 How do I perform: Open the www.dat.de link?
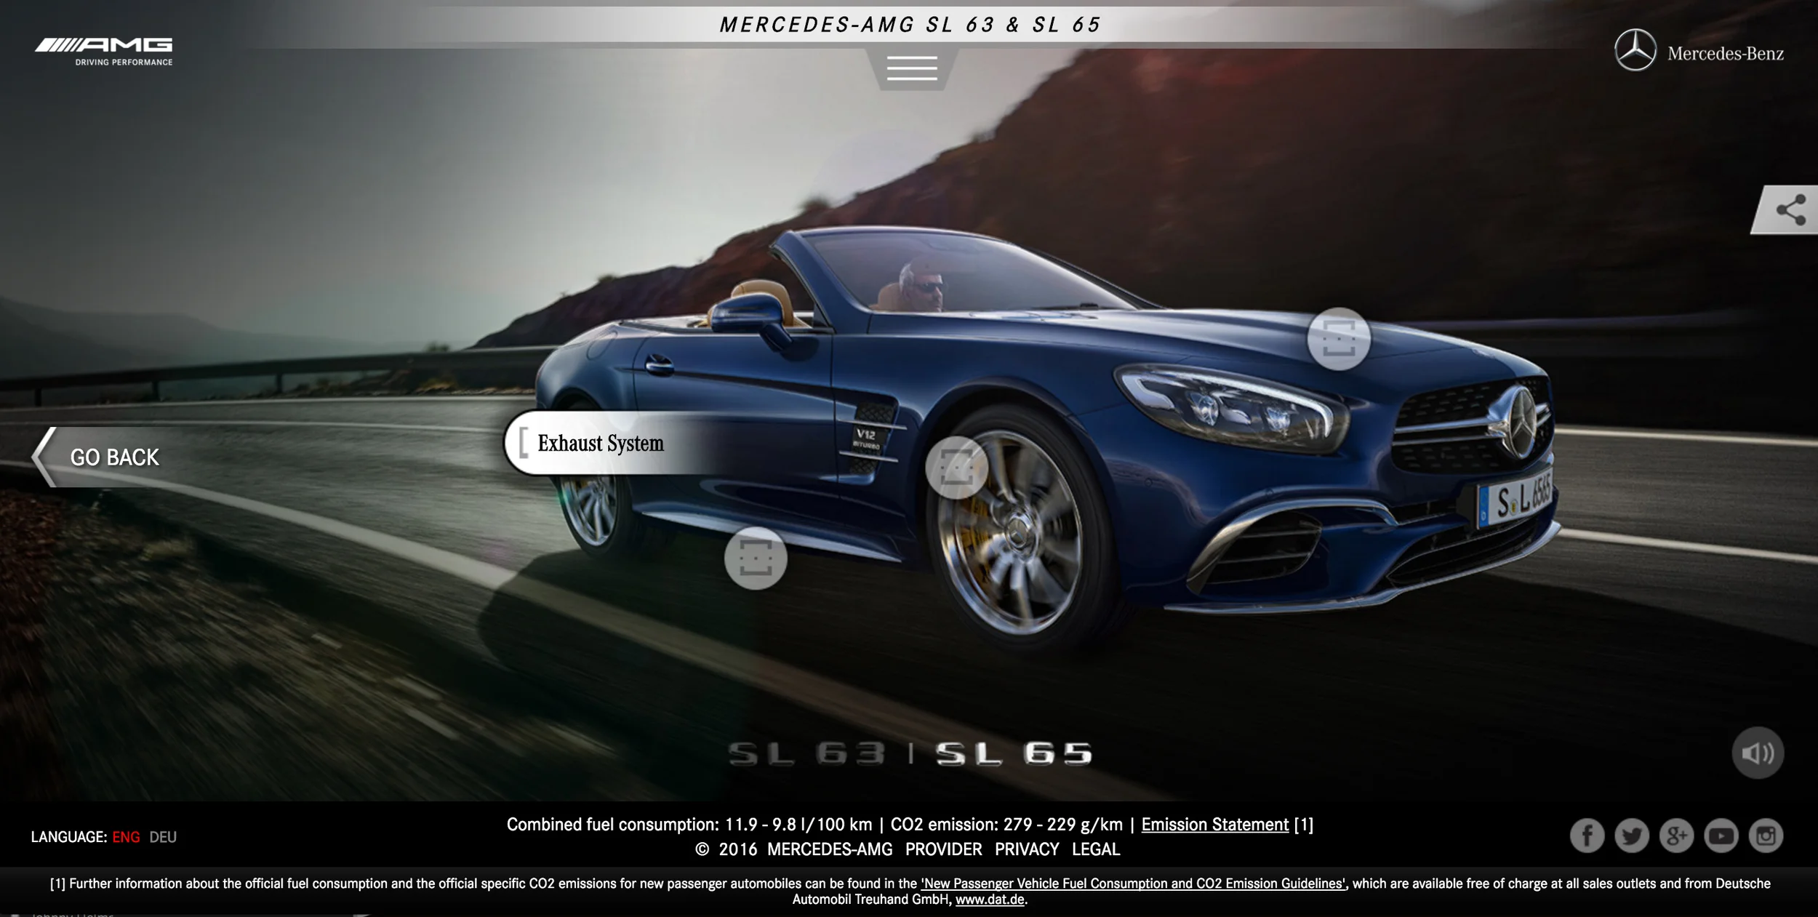click(990, 900)
